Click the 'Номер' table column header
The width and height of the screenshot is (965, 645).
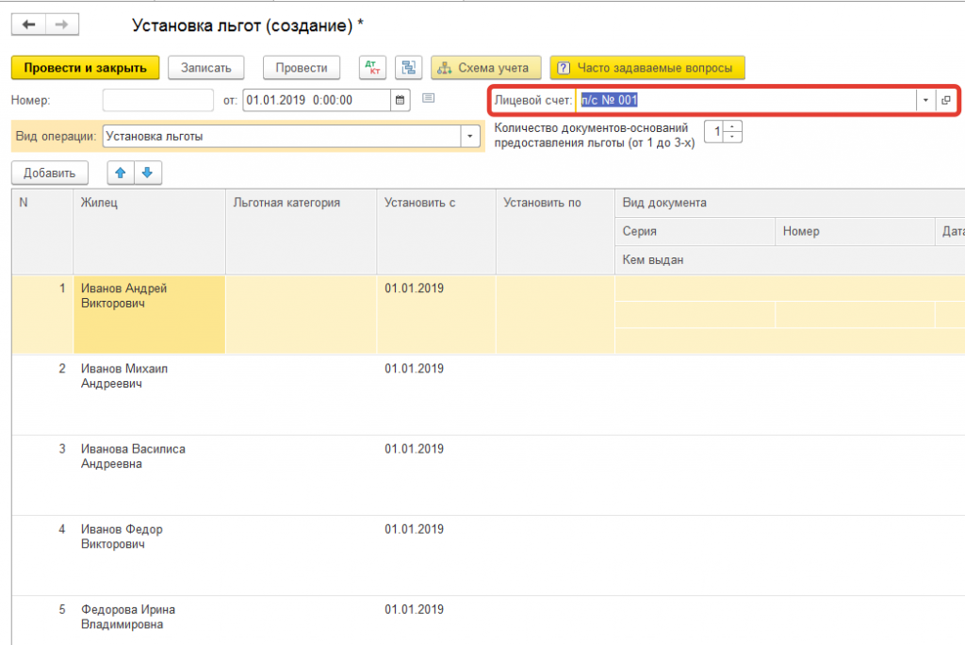click(855, 231)
